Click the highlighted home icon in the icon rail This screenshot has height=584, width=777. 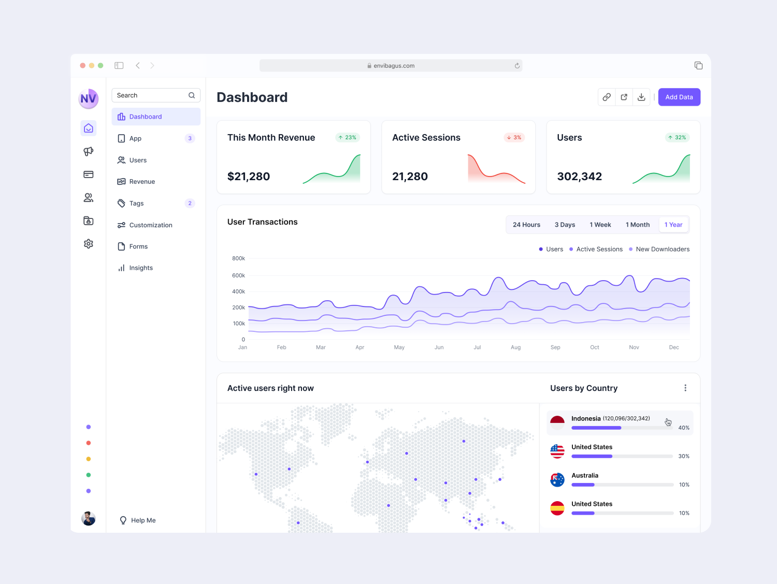(88, 128)
